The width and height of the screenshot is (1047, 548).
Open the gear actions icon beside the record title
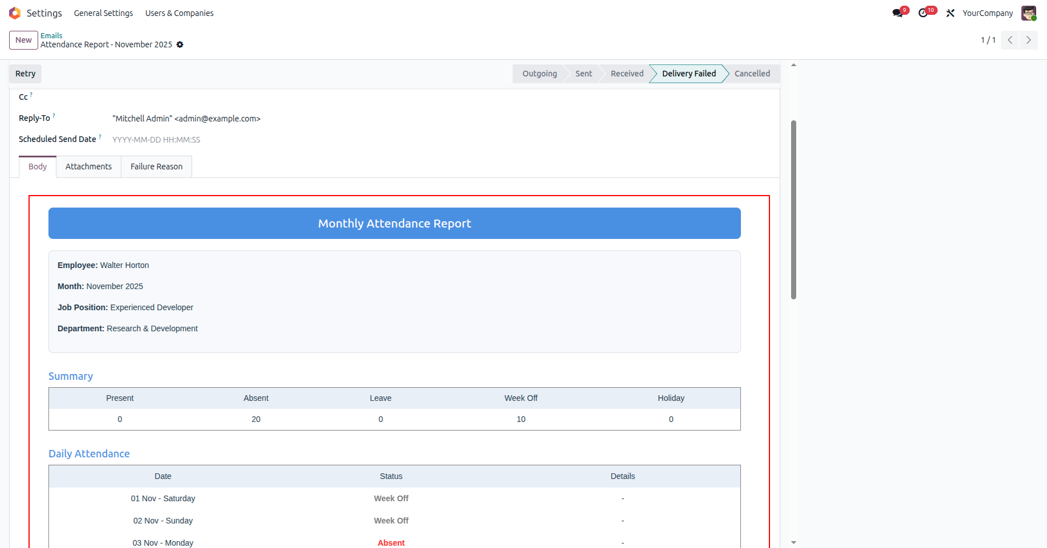tap(180, 44)
